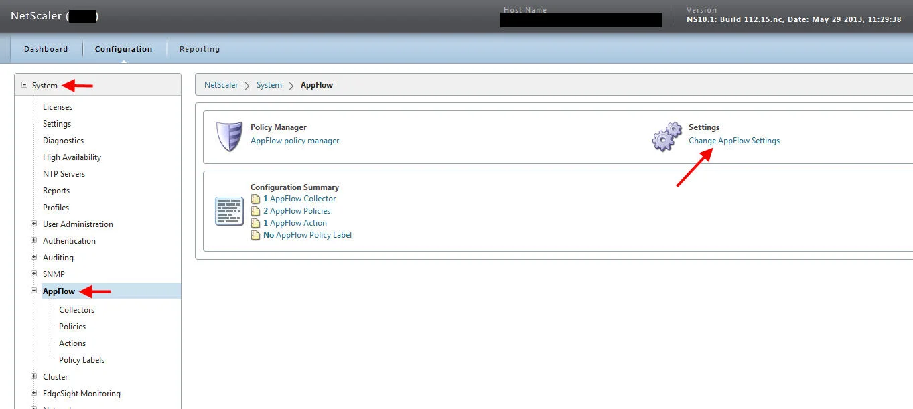
Task: Open the 1 AppFlow Collector link
Action: point(299,199)
